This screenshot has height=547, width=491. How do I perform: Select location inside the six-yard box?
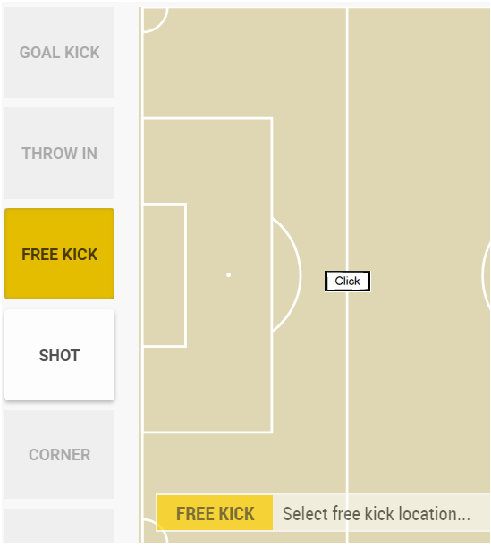click(165, 275)
